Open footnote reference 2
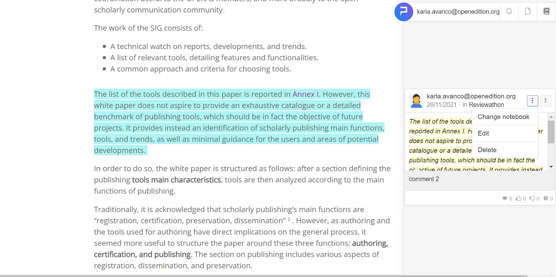 point(289,219)
